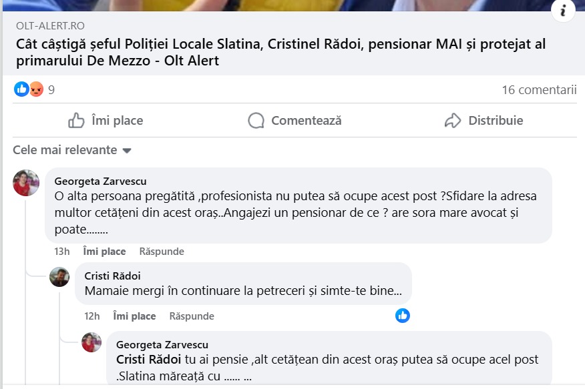Image resolution: width=585 pixels, height=389 pixels.
Task: Open Cristi Rădoi's profile picture
Action: click(59, 277)
